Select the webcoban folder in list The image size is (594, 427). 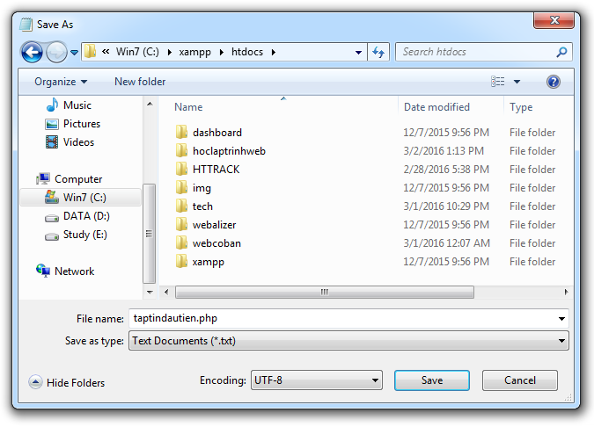[216, 243]
